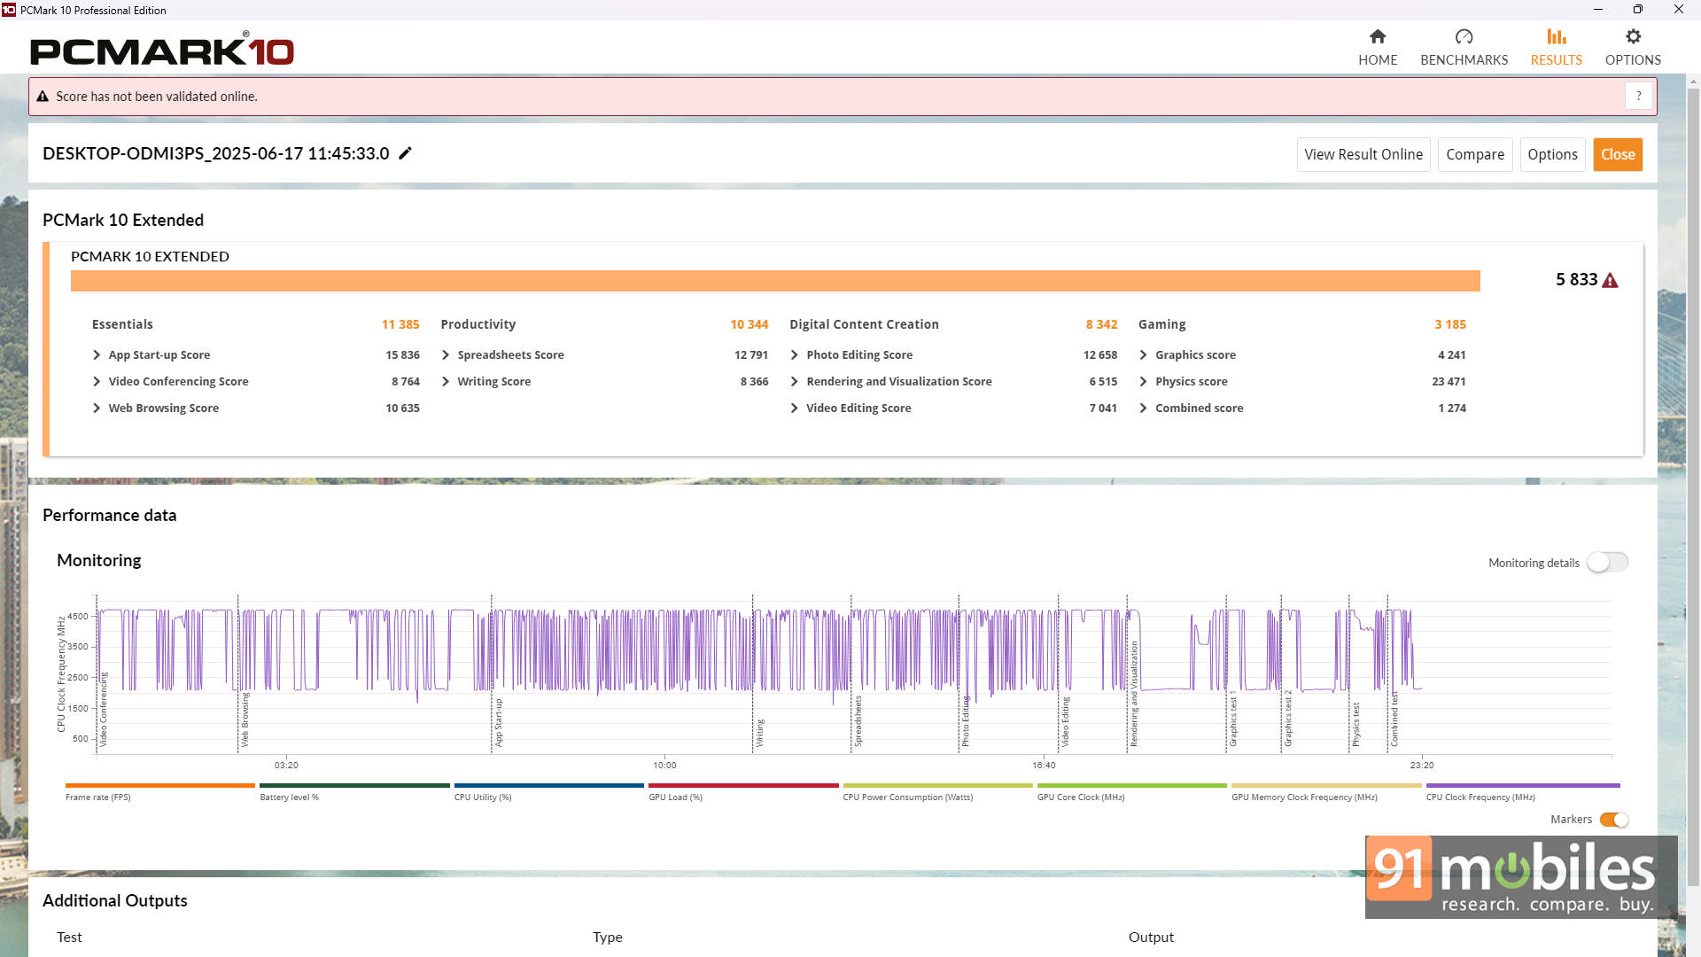Viewport: 1701px width, 957px height.
Task: Open OPTIONS tab label
Action: click(x=1633, y=59)
